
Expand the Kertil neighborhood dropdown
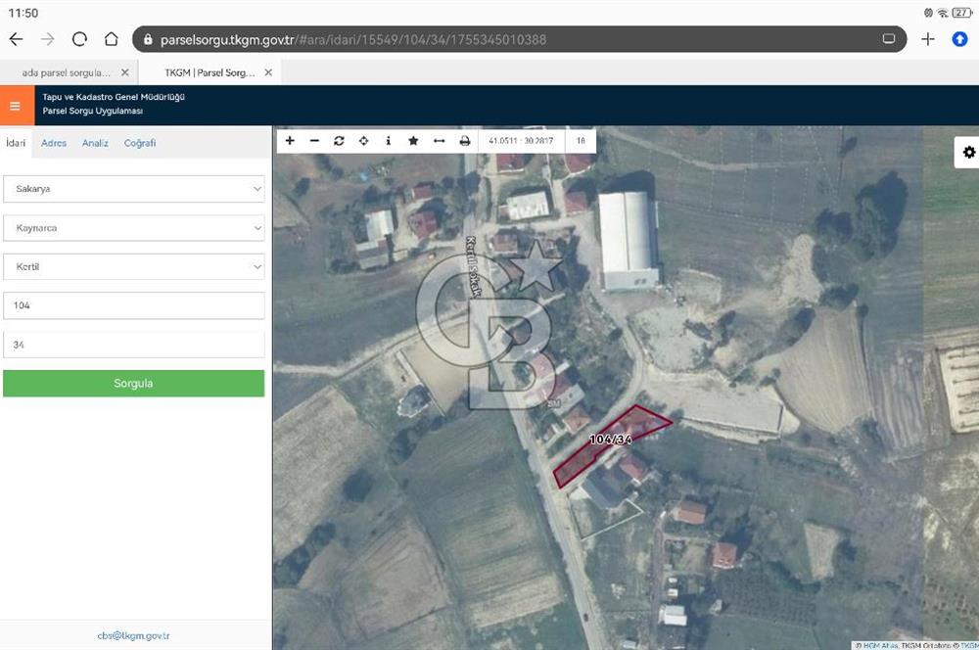pos(133,266)
